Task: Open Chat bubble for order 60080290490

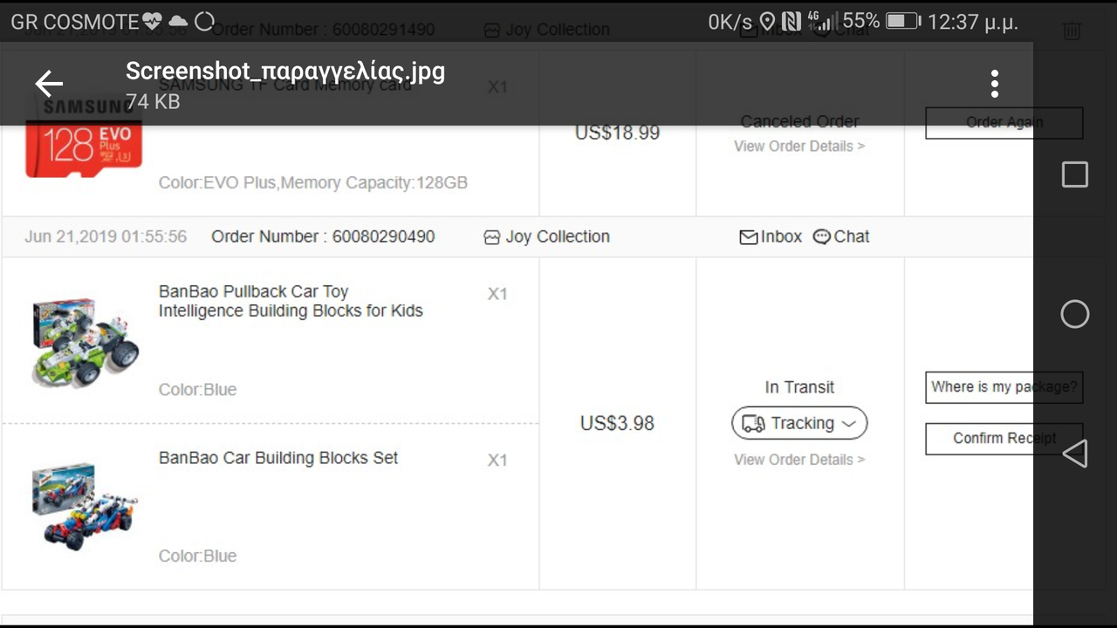Action: 821,237
